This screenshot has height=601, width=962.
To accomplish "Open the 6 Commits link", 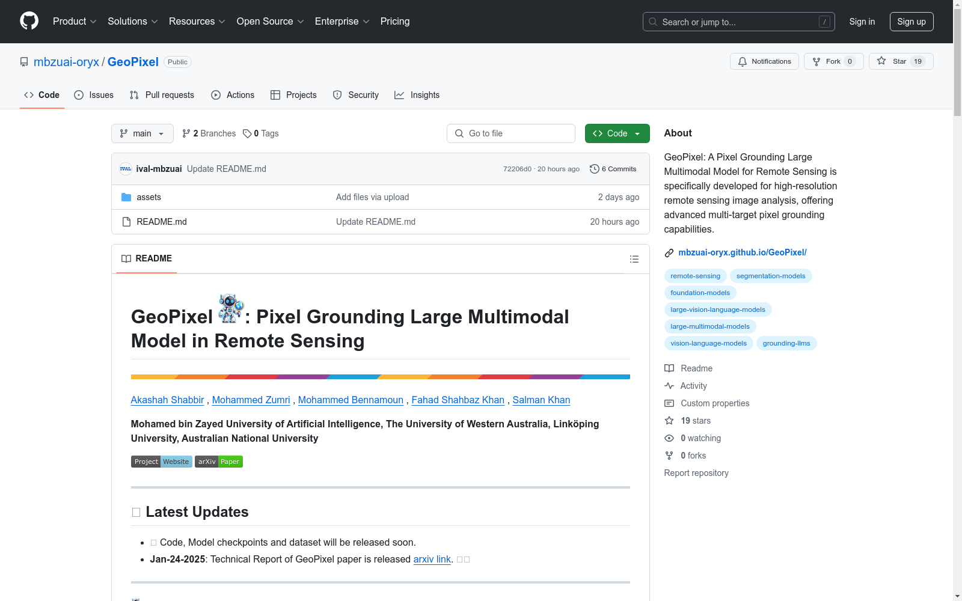I will click(x=613, y=169).
